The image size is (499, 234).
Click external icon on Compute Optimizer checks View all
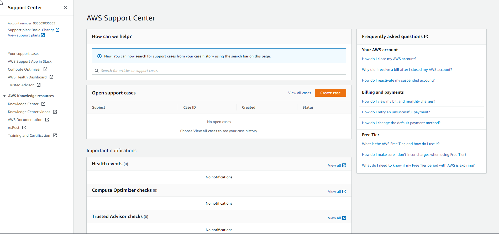click(344, 192)
